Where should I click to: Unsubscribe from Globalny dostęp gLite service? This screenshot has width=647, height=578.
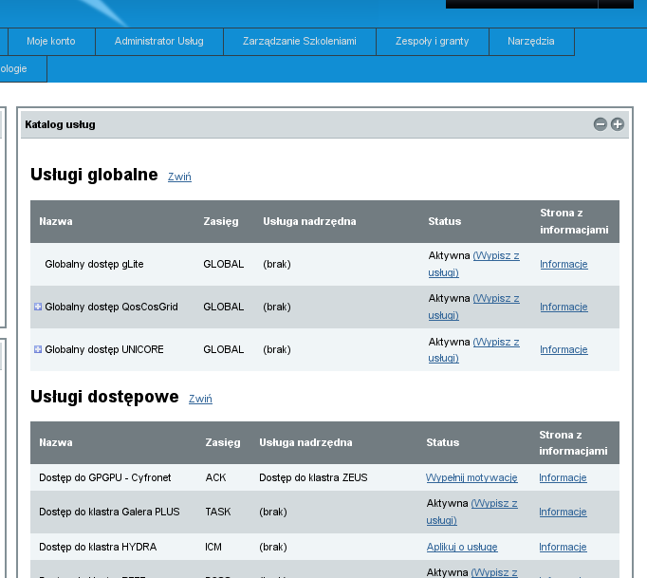(473, 264)
